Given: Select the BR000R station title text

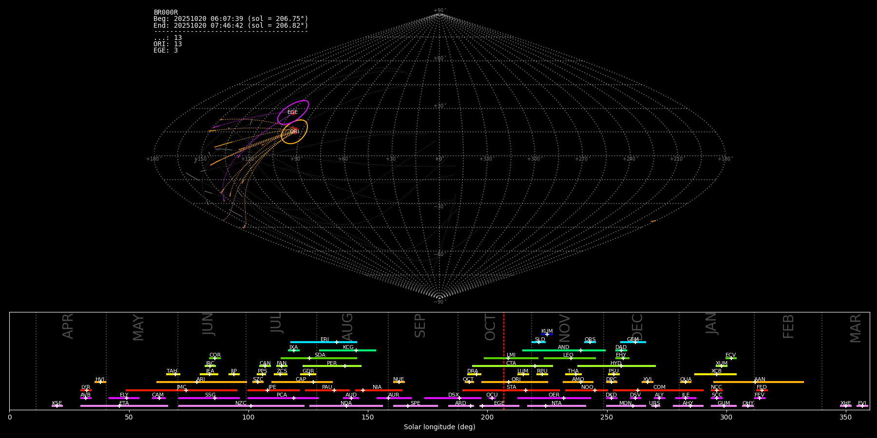Looking at the screenshot, I should coord(166,13).
